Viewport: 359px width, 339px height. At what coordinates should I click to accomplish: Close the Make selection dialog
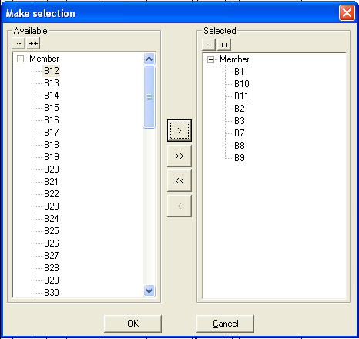[x=347, y=12]
